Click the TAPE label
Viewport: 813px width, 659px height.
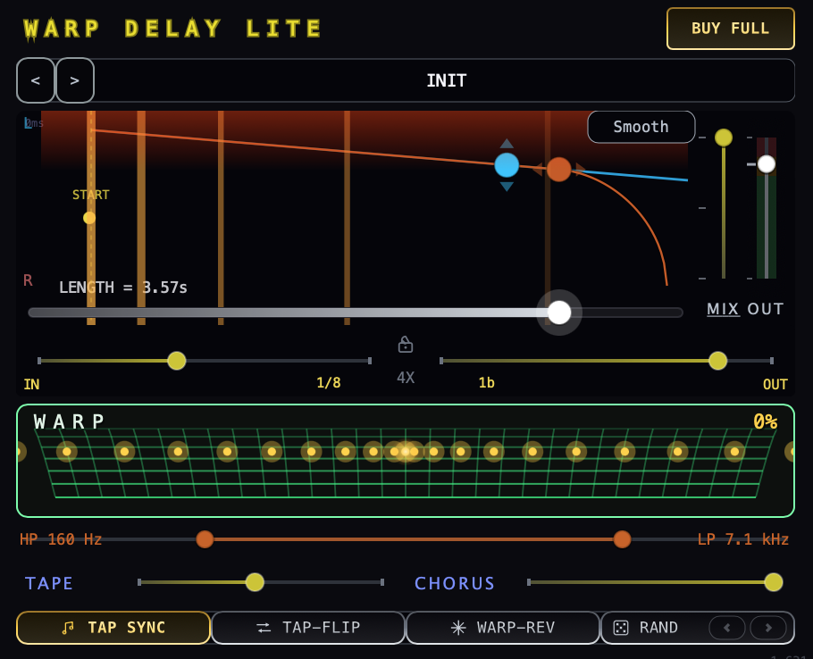tap(49, 583)
